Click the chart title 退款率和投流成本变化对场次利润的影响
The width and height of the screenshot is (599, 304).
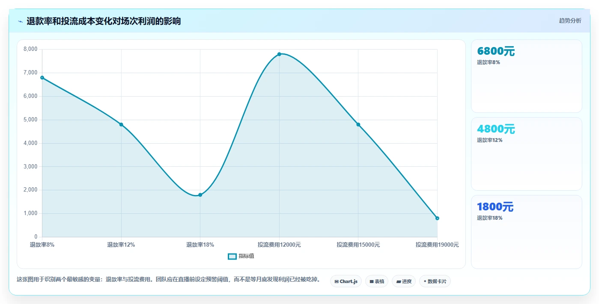pyautogui.click(x=104, y=21)
